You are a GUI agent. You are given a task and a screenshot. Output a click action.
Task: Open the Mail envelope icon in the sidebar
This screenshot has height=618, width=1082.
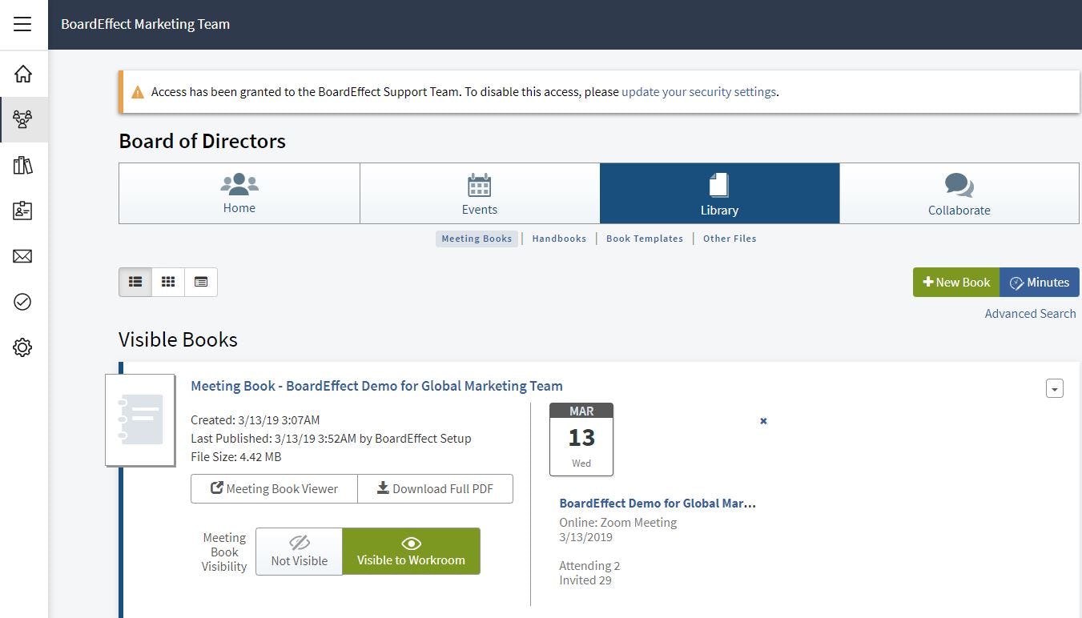[x=23, y=256]
